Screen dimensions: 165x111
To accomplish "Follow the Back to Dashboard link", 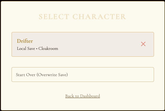I will [x=83, y=96].
